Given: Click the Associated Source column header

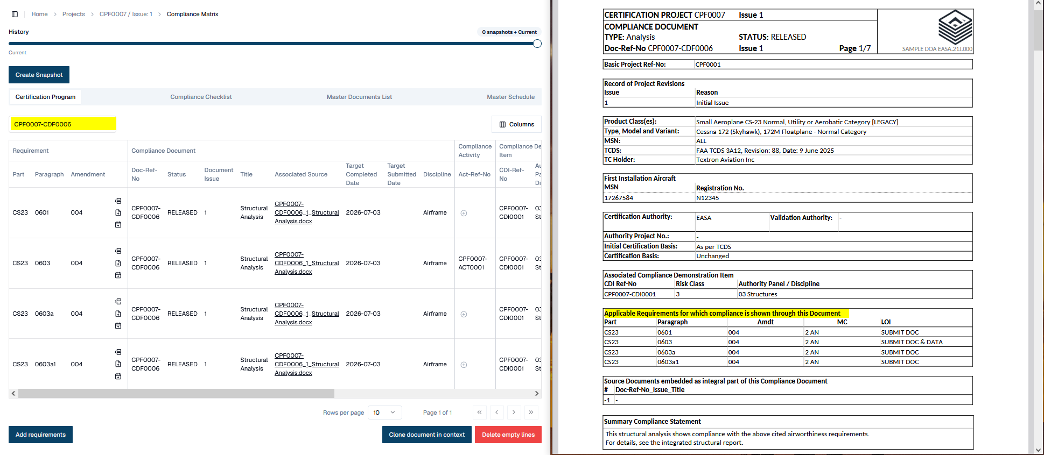Looking at the screenshot, I should [301, 174].
